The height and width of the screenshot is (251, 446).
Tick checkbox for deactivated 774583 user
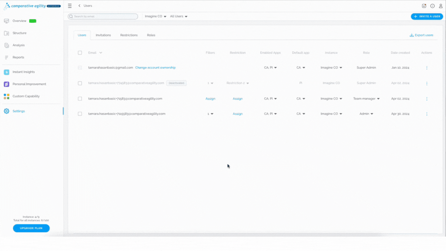click(x=80, y=83)
